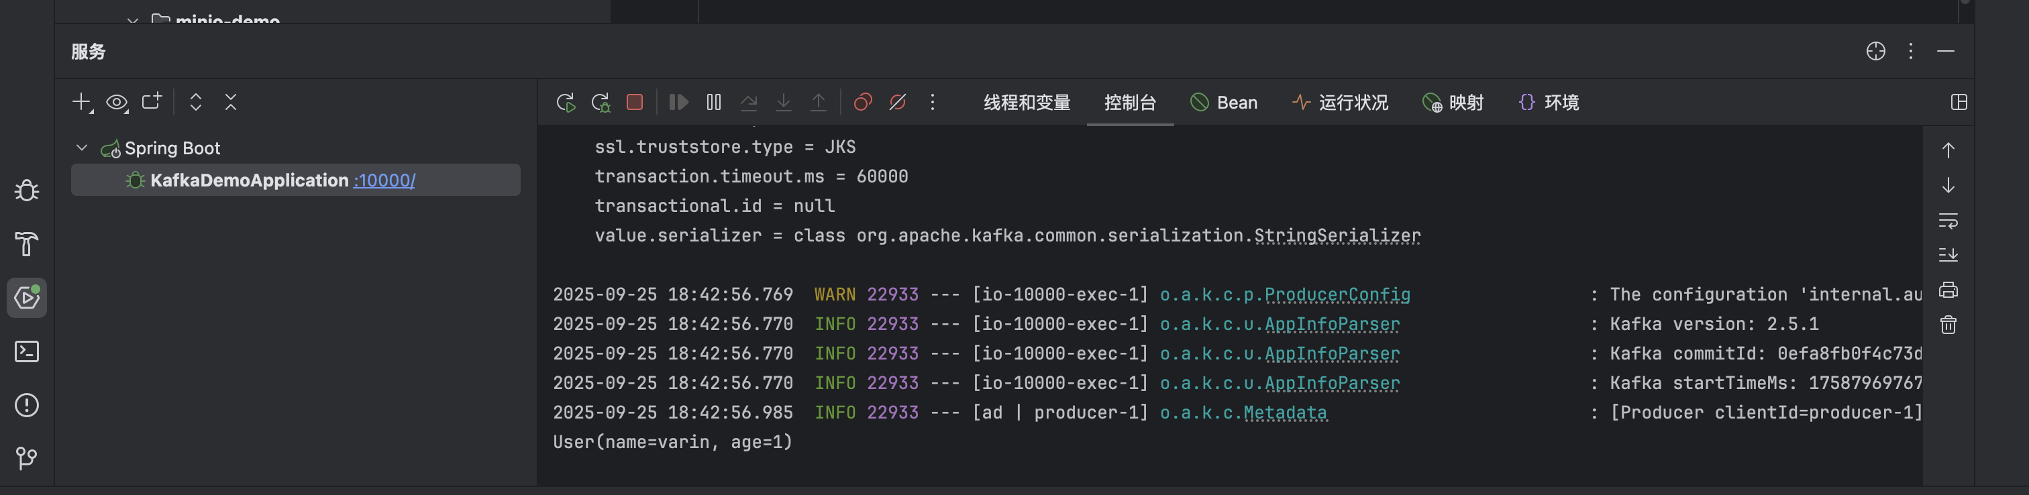Open the Git version control tool window
Viewport: 2029px width, 495px height.
coord(27,458)
